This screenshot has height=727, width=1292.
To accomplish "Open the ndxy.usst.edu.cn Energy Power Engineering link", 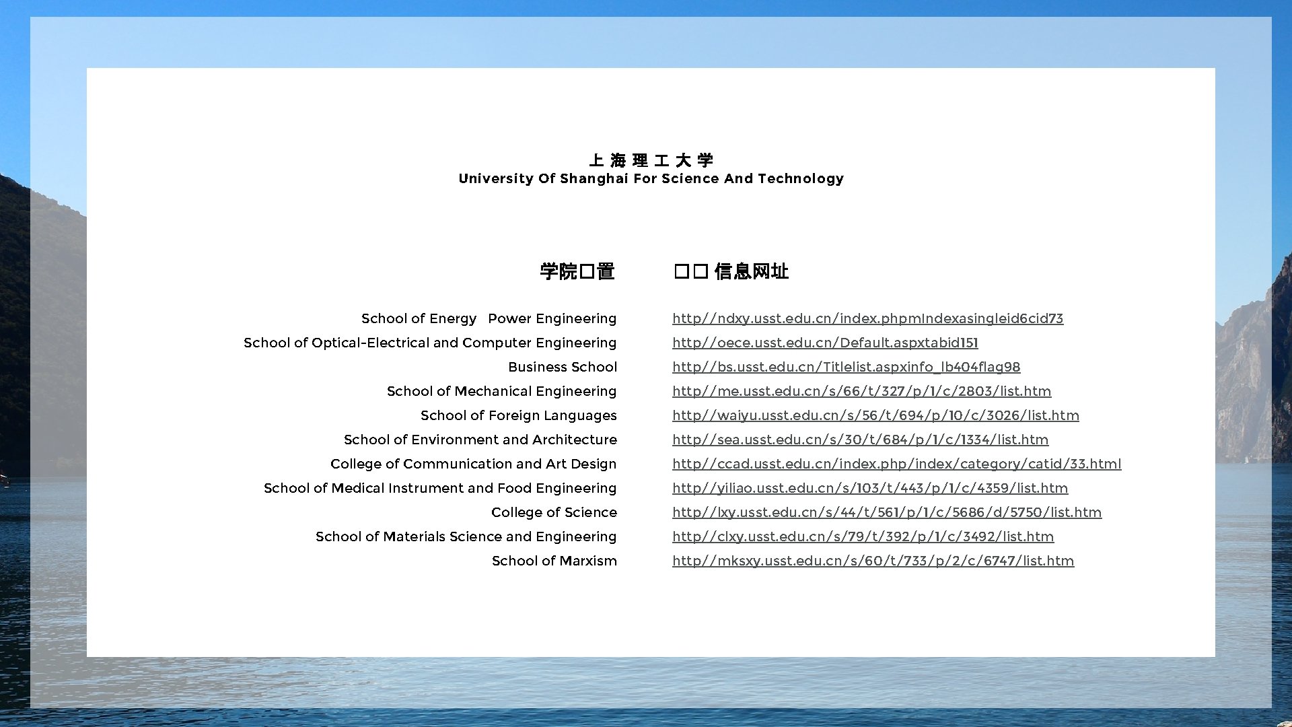I will (x=867, y=318).
